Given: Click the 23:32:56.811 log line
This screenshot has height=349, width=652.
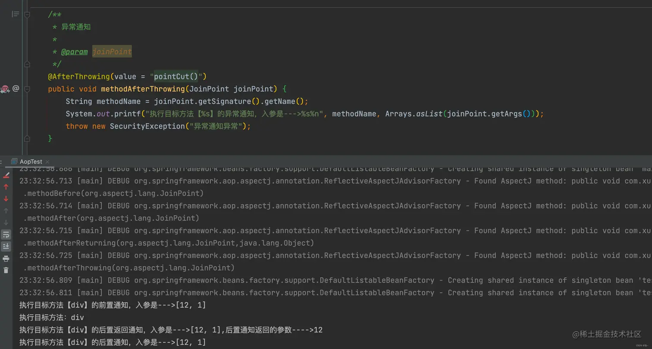Looking at the screenshot, I should (335, 293).
